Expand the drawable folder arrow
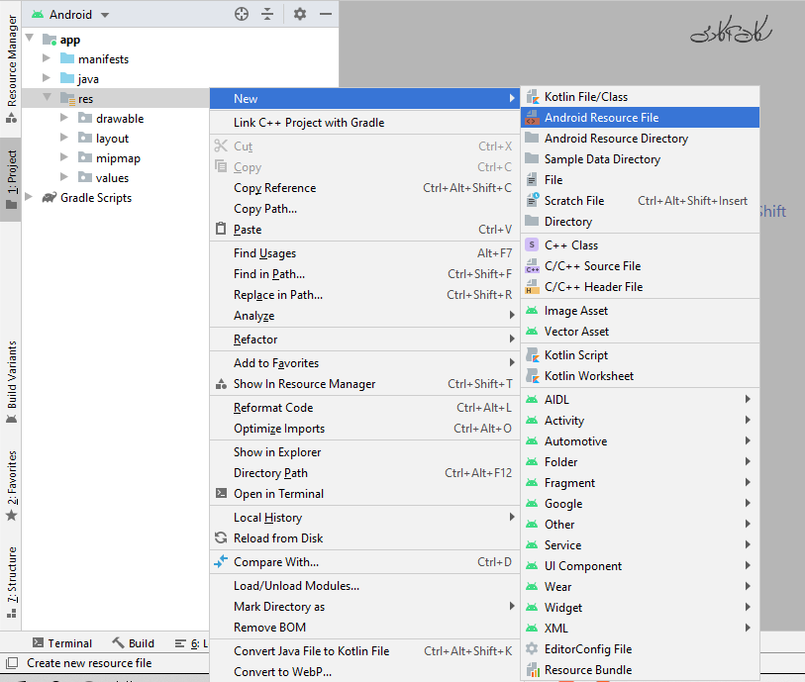This screenshot has height=682, width=805. pos(63,118)
